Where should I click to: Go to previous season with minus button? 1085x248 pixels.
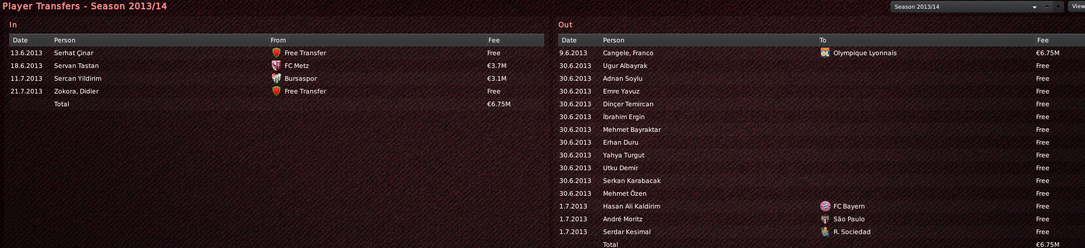point(1047,7)
